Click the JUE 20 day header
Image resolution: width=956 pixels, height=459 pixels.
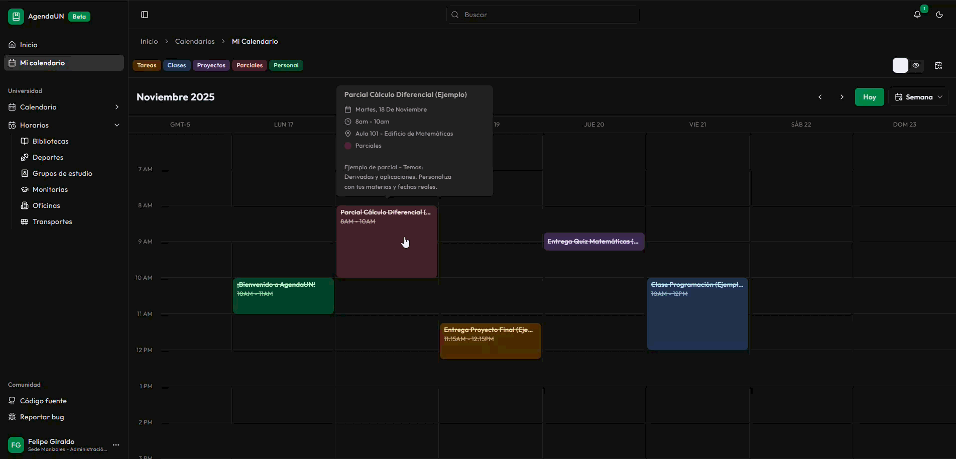tap(594, 125)
